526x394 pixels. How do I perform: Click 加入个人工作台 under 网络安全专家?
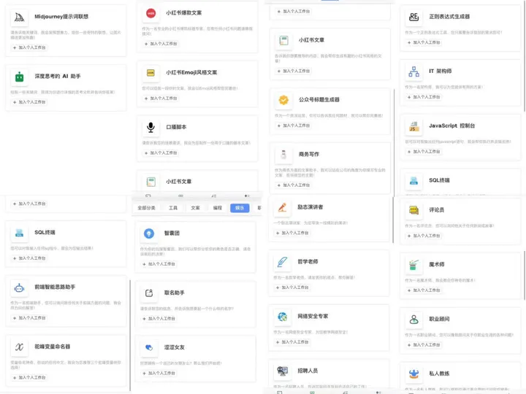pos(292,342)
